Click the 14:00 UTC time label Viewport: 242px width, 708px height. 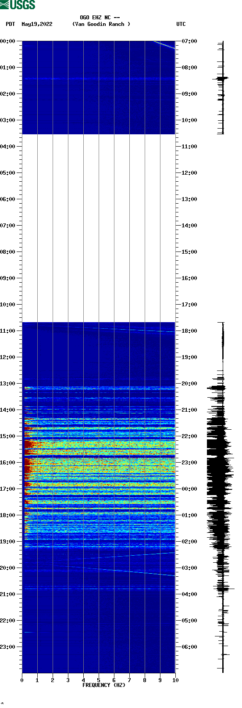(189, 226)
